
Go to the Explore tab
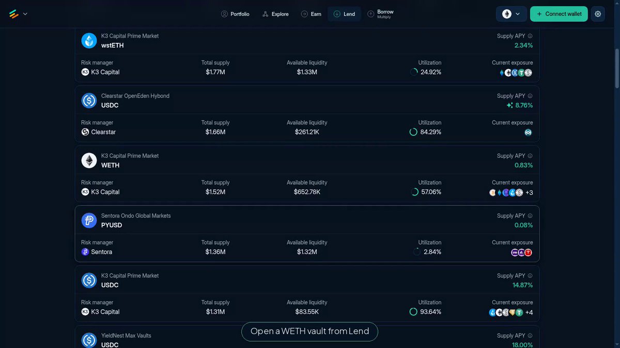(x=275, y=14)
